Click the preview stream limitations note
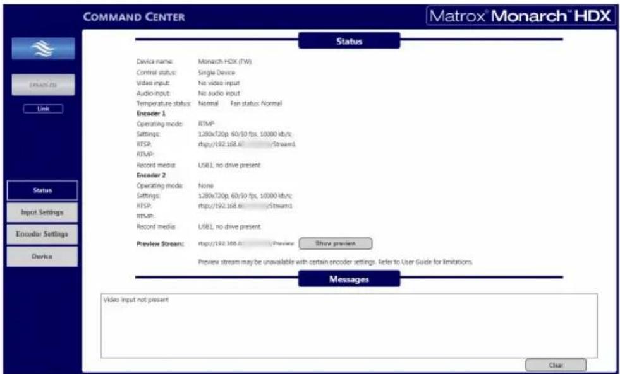The height and width of the screenshot is (374, 620). (337, 262)
